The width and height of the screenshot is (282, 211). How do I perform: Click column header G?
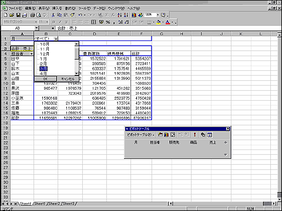click(x=162, y=34)
